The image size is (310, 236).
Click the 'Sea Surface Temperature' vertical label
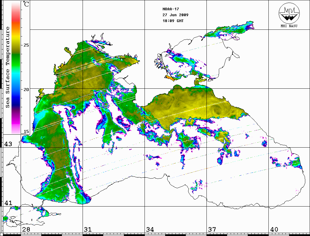coord(7,67)
